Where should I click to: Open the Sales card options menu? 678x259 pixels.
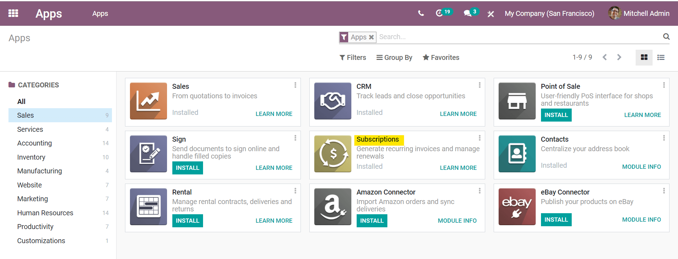pyautogui.click(x=295, y=85)
